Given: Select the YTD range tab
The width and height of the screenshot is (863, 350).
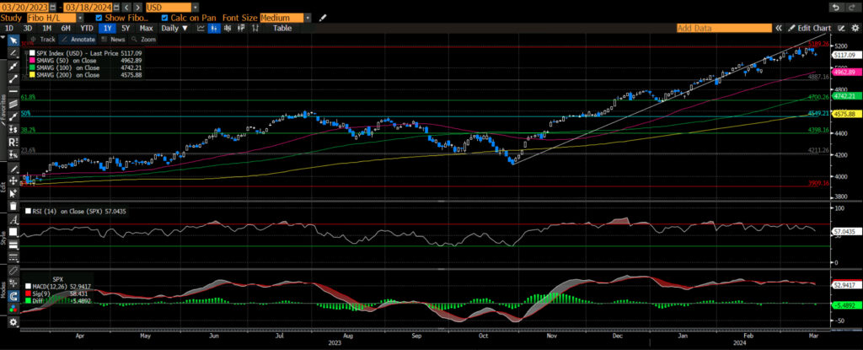Looking at the screenshot, I should [87, 28].
